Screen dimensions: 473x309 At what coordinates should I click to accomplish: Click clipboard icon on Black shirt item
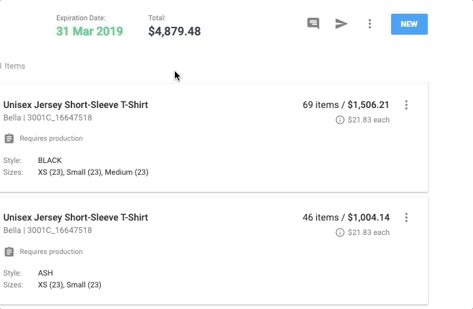click(9, 139)
